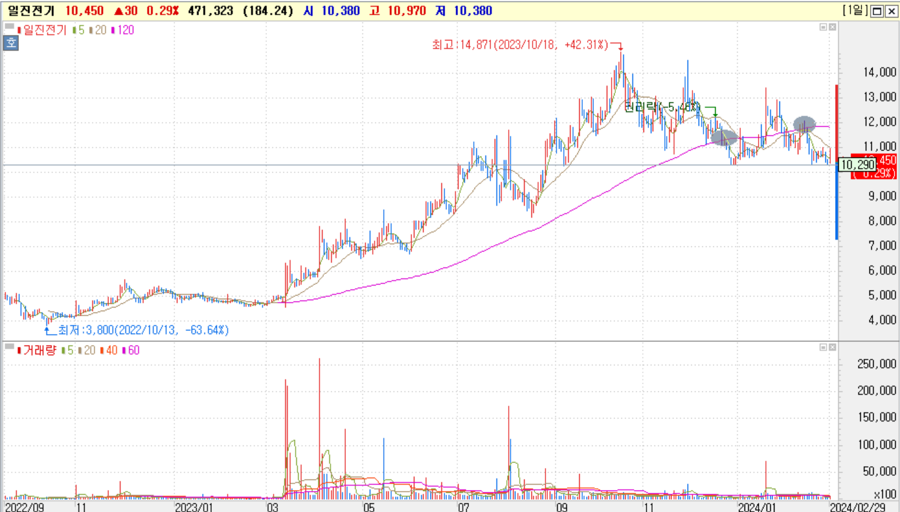Screen dimensions: 900x512
Task: Select the 20-day moving average legend in price chart
Action: pos(98,30)
